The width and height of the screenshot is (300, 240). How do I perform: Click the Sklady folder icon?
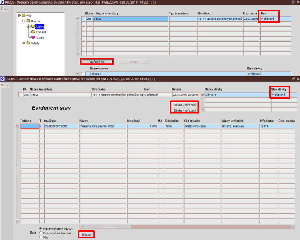[x=28, y=43]
